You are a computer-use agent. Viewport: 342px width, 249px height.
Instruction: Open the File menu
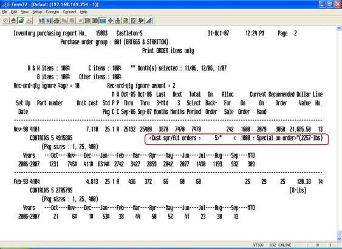click(x=4, y=12)
